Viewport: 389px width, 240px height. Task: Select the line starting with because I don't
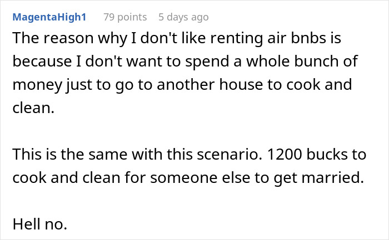pyautogui.click(x=185, y=61)
